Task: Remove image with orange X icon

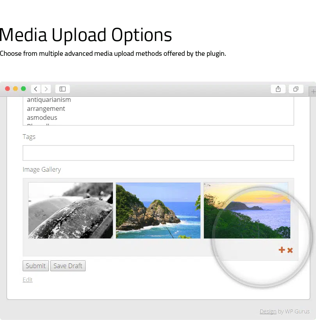Action: pos(290,250)
